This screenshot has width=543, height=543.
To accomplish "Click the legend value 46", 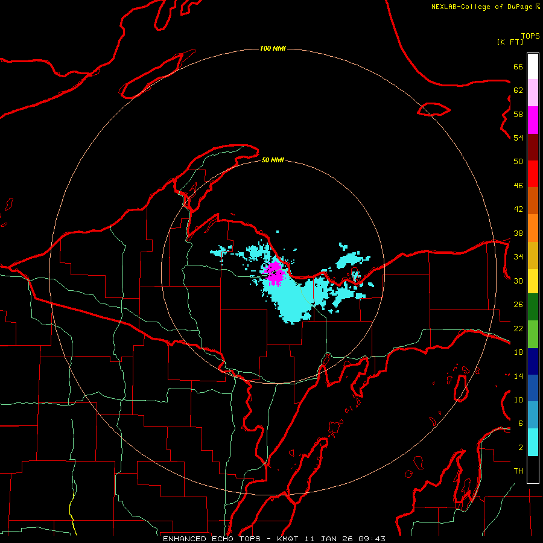I will pos(518,186).
